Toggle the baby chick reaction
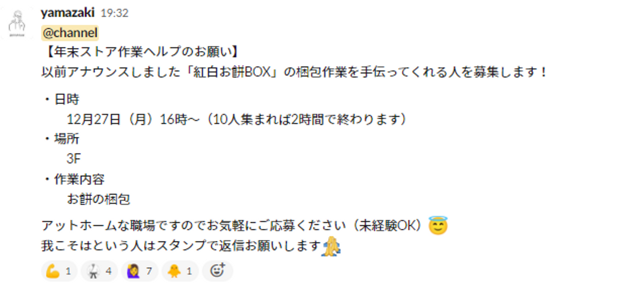Screen dimensions: 622x288 pyautogui.click(x=180, y=271)
